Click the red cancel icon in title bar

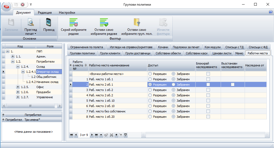pos(23,5)
